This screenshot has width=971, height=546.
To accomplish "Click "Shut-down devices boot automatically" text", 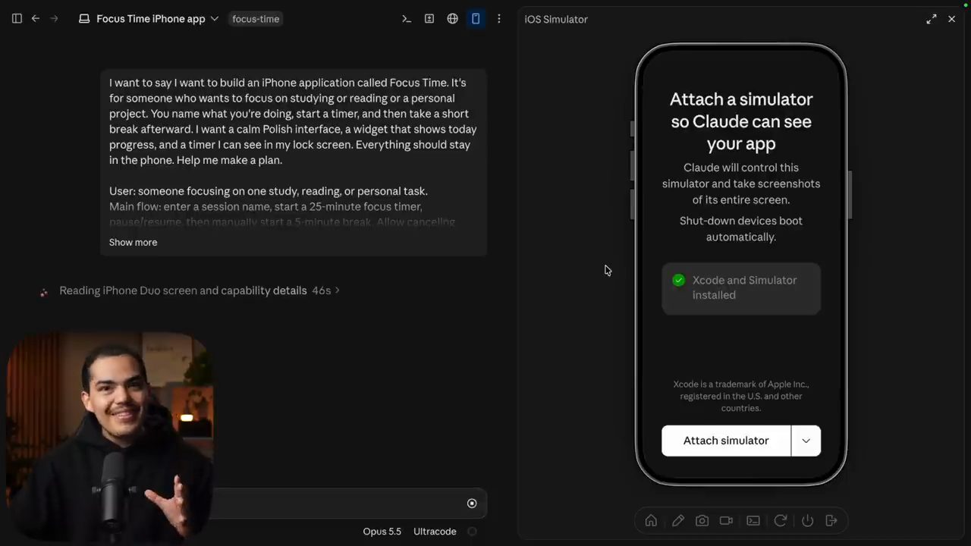I will click(741, 229).
